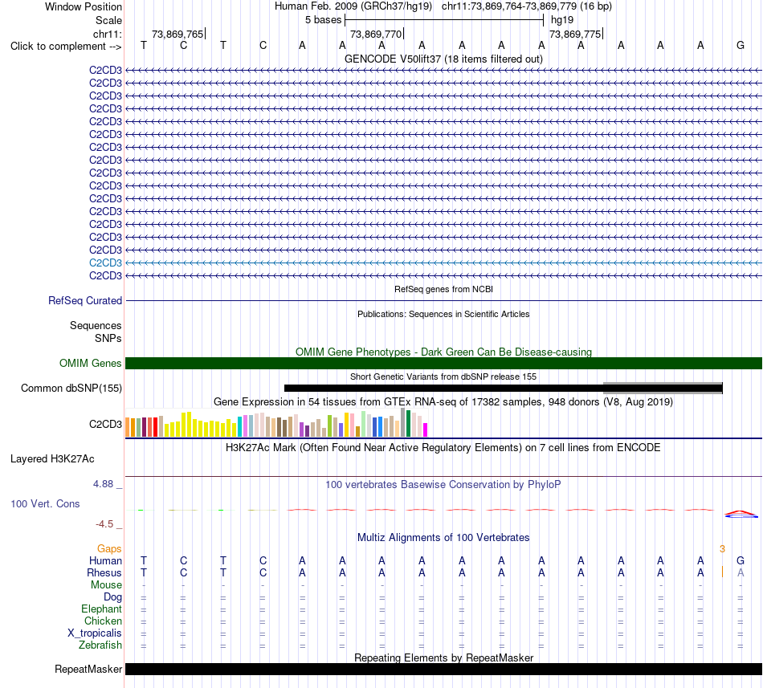Screen dimensions: 763x688
Task: Click the Chicken species label
Action: pyautogui.click(x=103, y=621)
